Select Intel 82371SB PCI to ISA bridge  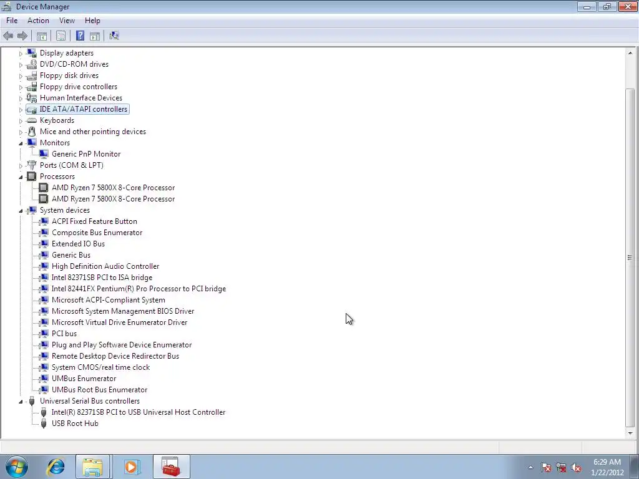[x=102, y=278]
